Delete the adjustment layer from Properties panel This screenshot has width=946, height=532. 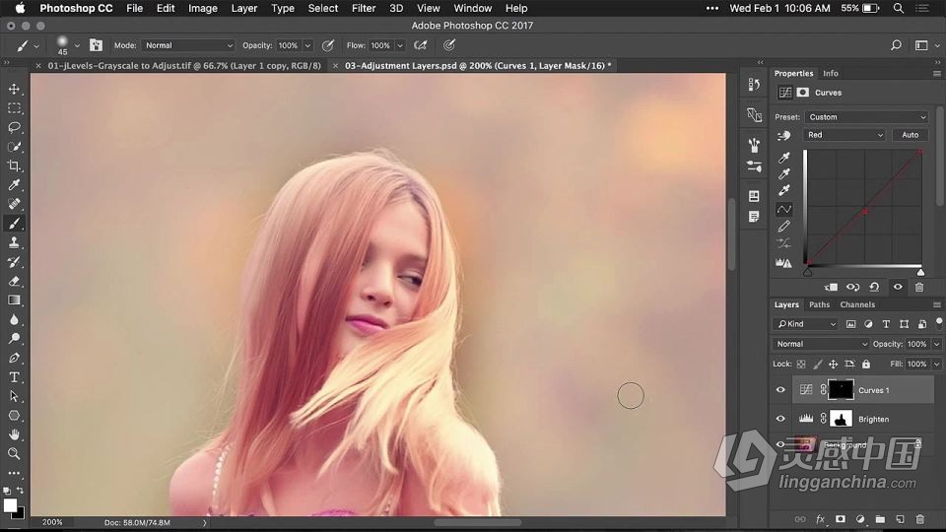(x=918, y=287)
